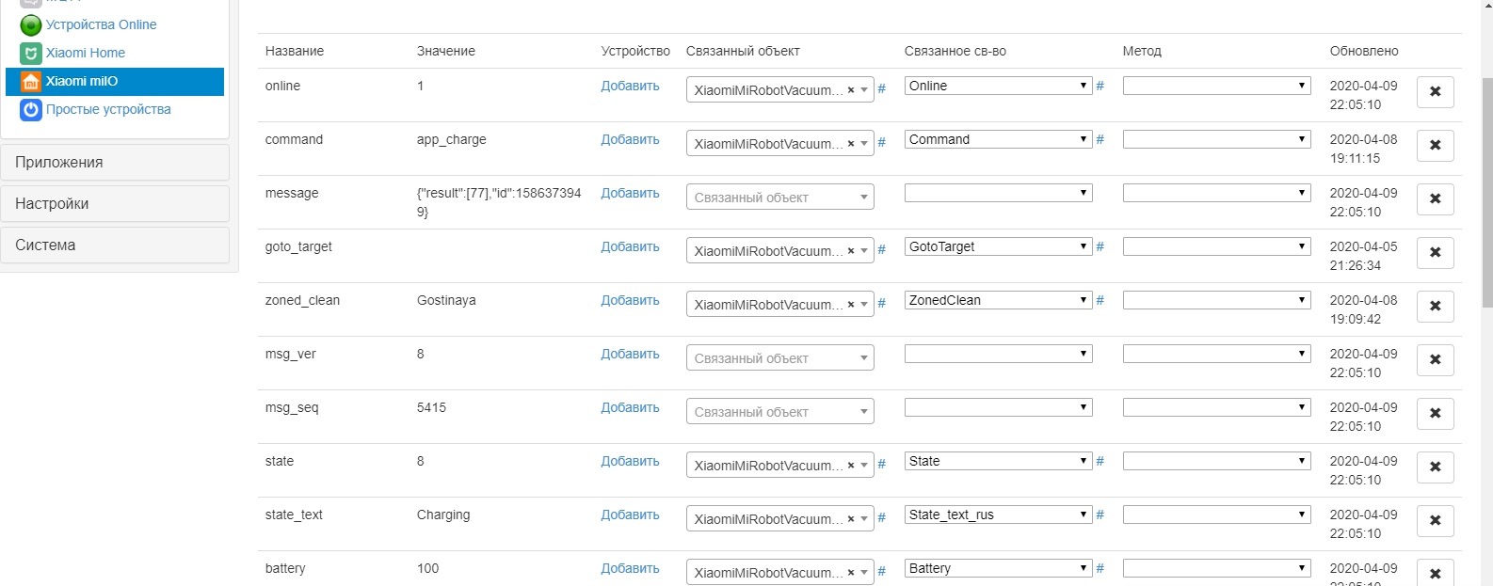Remove the message row with X button
This screenshot has width=1493, height=586.
1435,199
